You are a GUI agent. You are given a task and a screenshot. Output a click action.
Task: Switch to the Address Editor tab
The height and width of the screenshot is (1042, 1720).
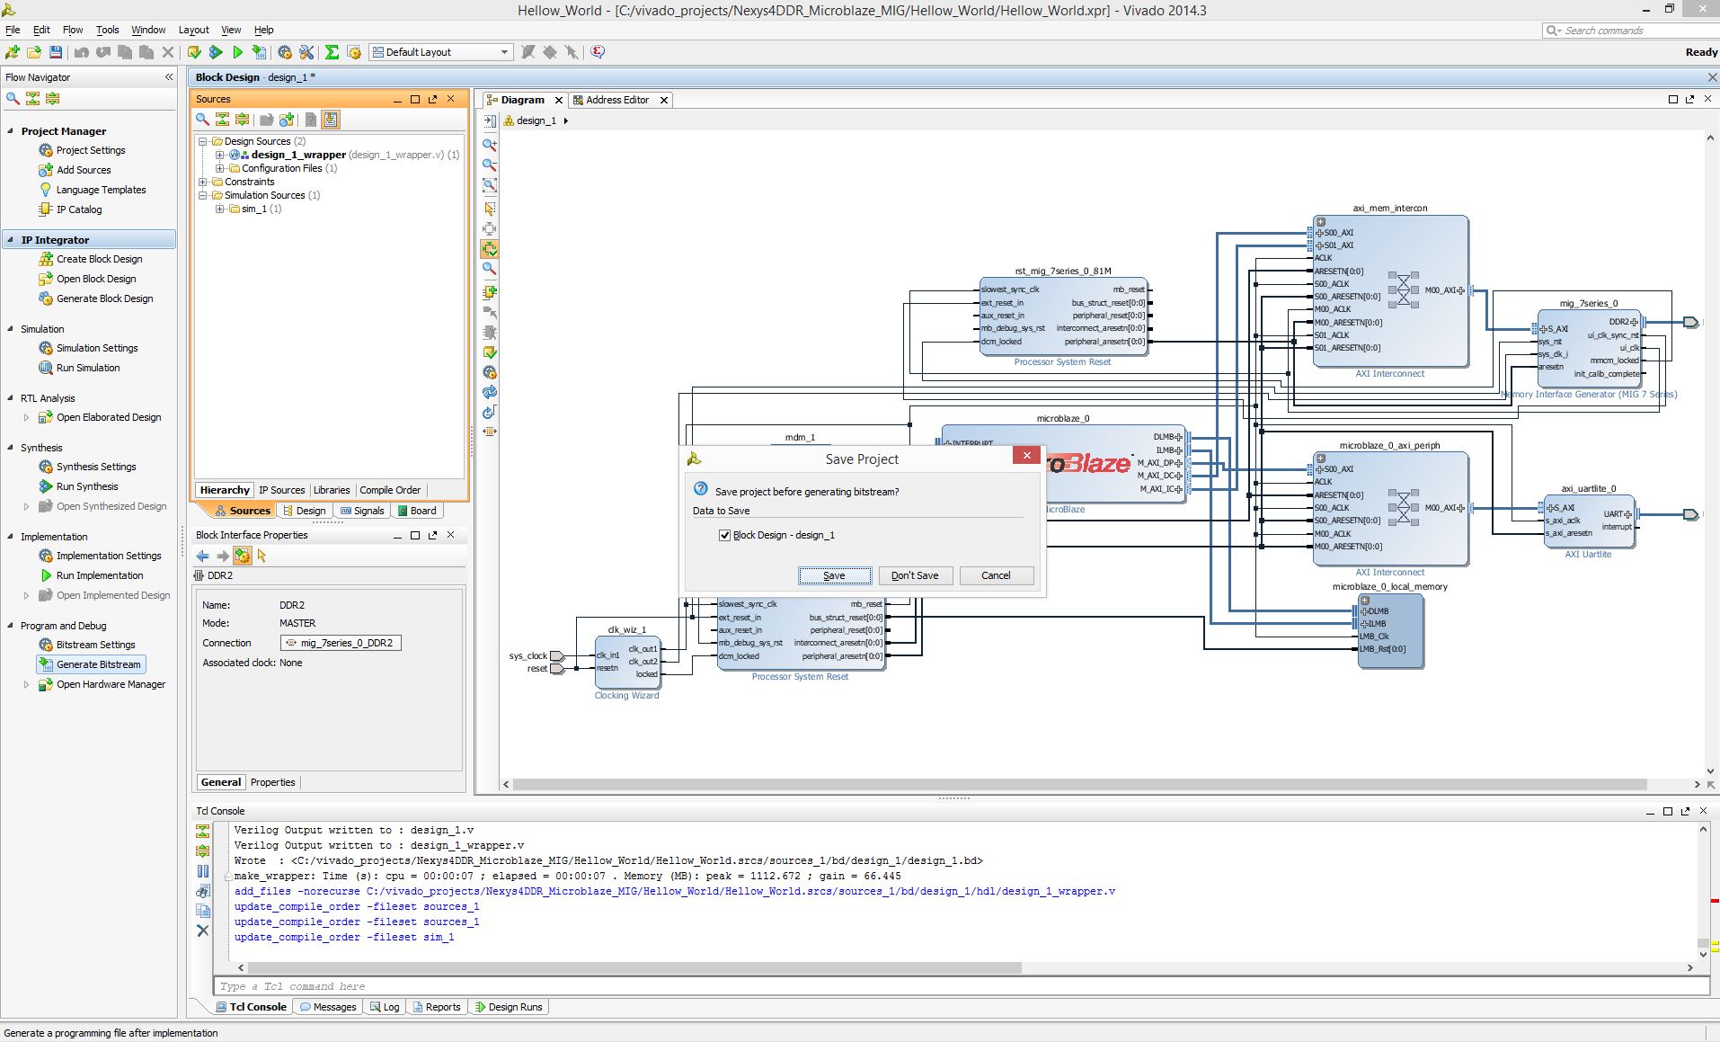tap(616, 100)
